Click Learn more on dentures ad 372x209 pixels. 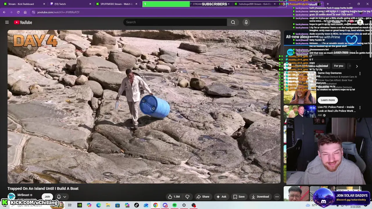[328, 100]
